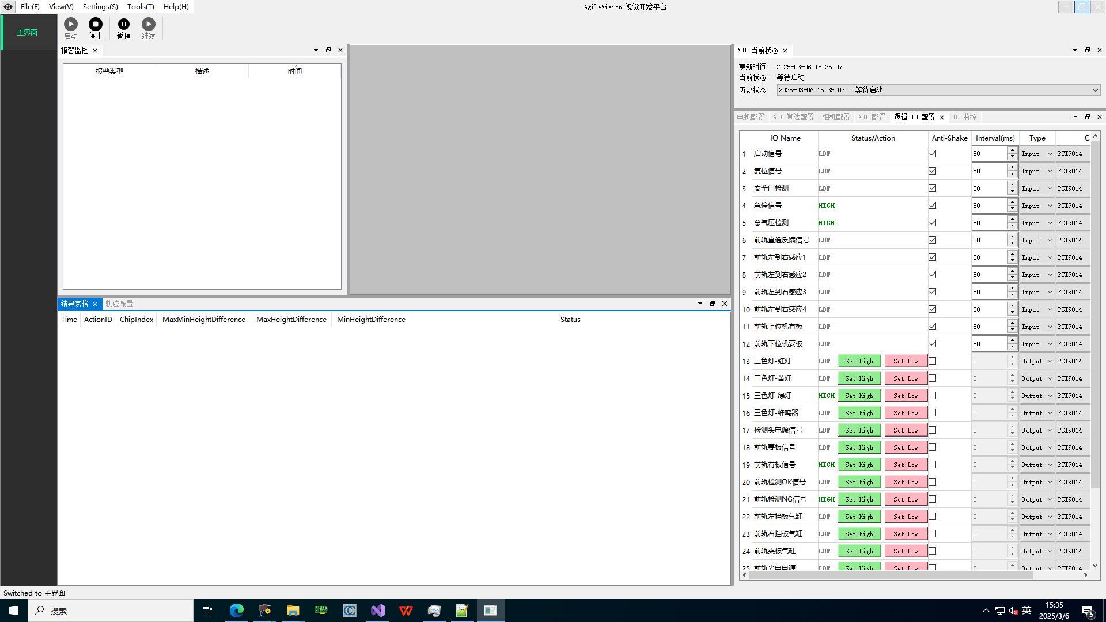The image size is (1106, 622).
Task: Close the 逻辑 IO 配置 tab
Action: coord(942,117)
